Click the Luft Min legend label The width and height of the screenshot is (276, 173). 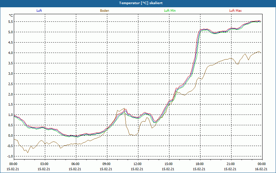tap(170, 11)
